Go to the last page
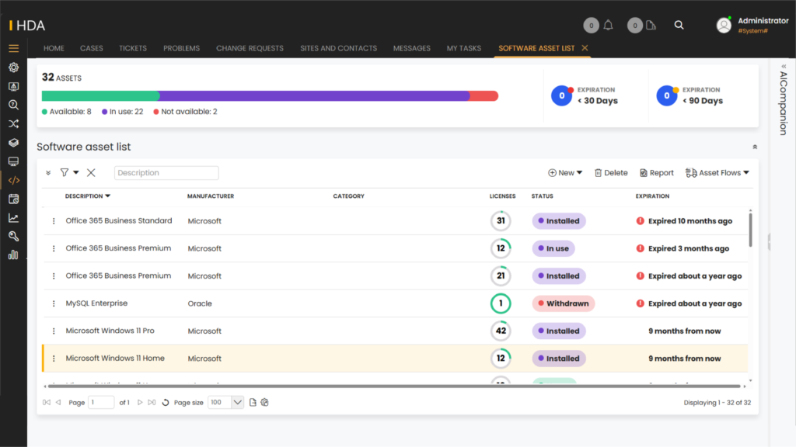 pos(152,403)
